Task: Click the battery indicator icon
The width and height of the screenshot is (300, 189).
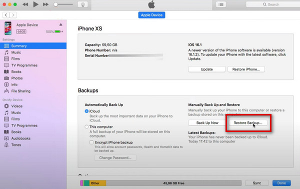Action: click(58, 31)
